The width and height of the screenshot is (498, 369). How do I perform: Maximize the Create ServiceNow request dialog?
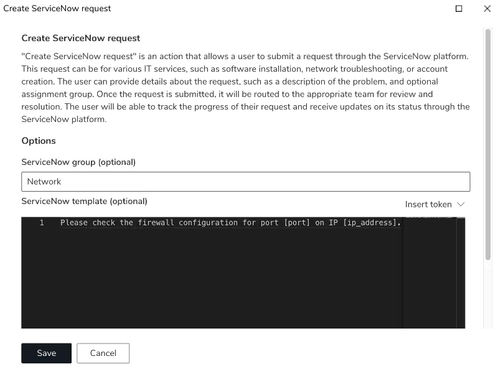459,9
